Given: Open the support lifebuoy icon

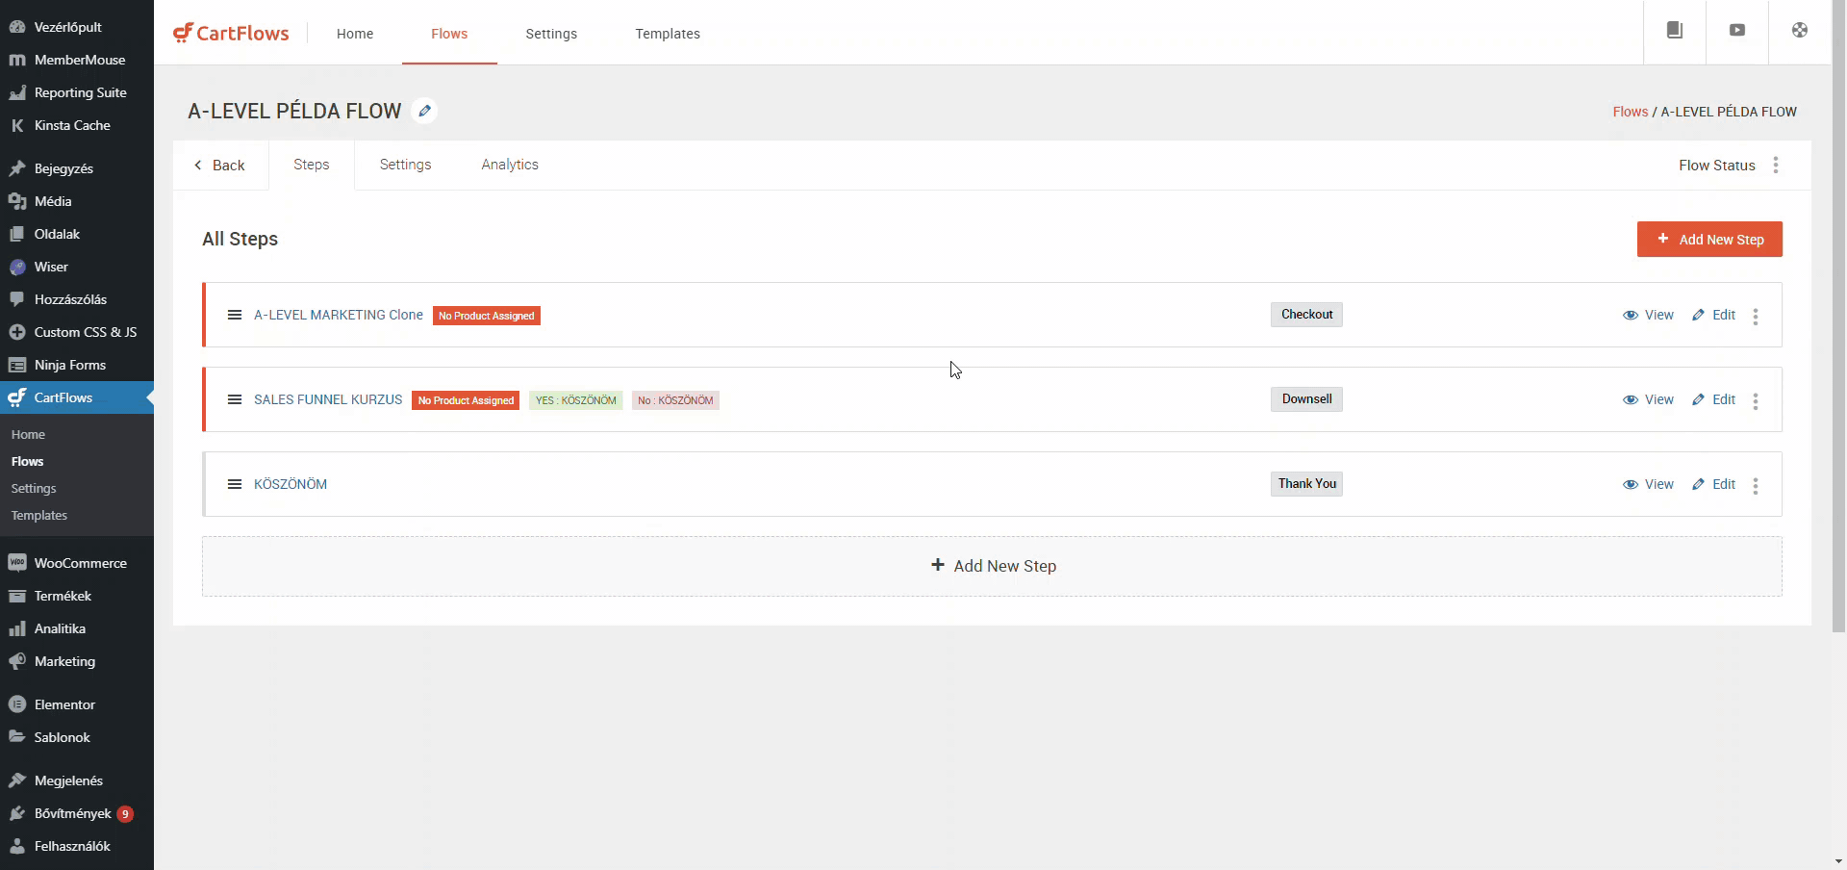Looking at the screenshot, I should tap(1800, 30).
